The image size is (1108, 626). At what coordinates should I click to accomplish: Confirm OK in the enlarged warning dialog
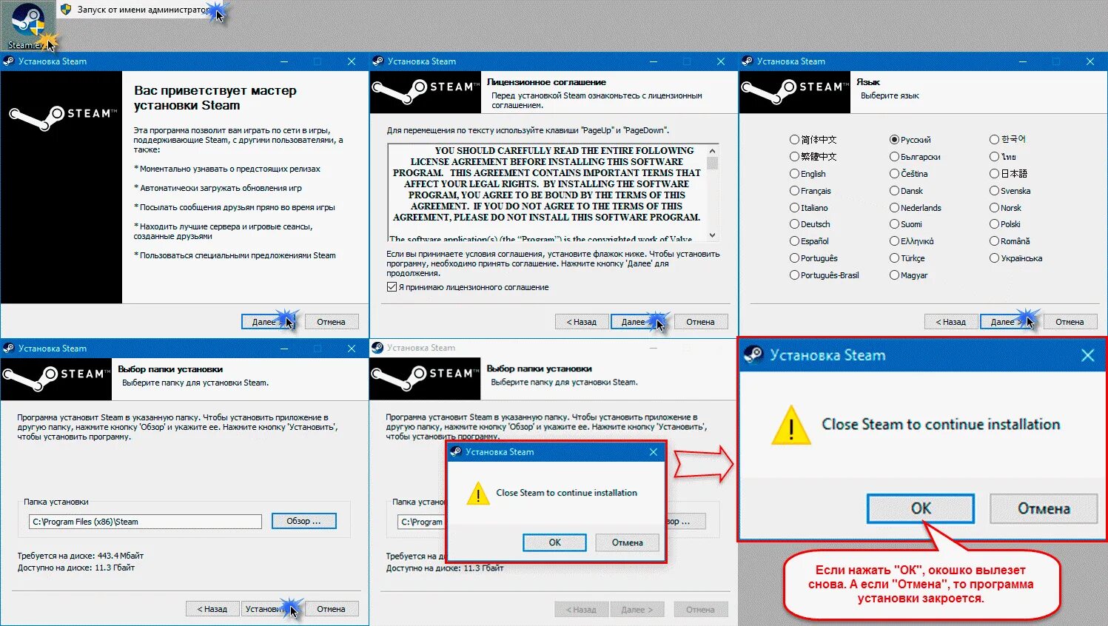921,508
